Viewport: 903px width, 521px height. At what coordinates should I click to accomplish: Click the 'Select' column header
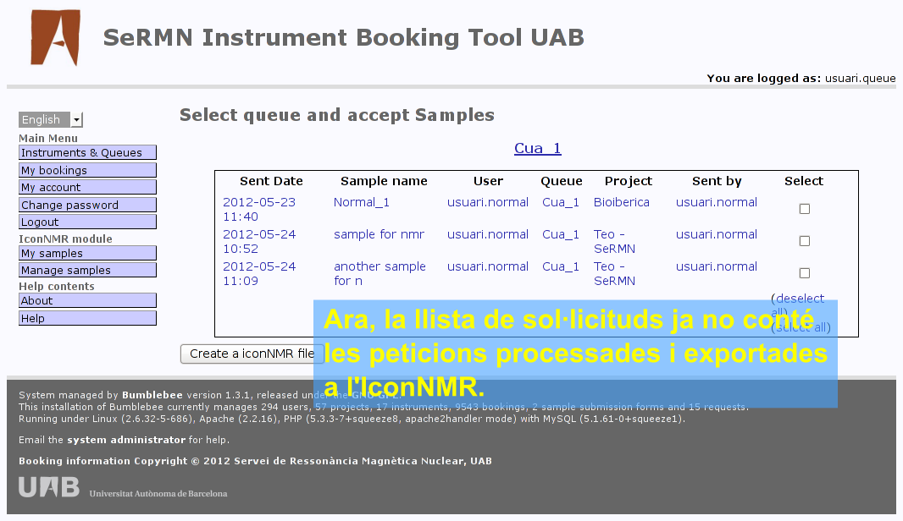(804, 181)
